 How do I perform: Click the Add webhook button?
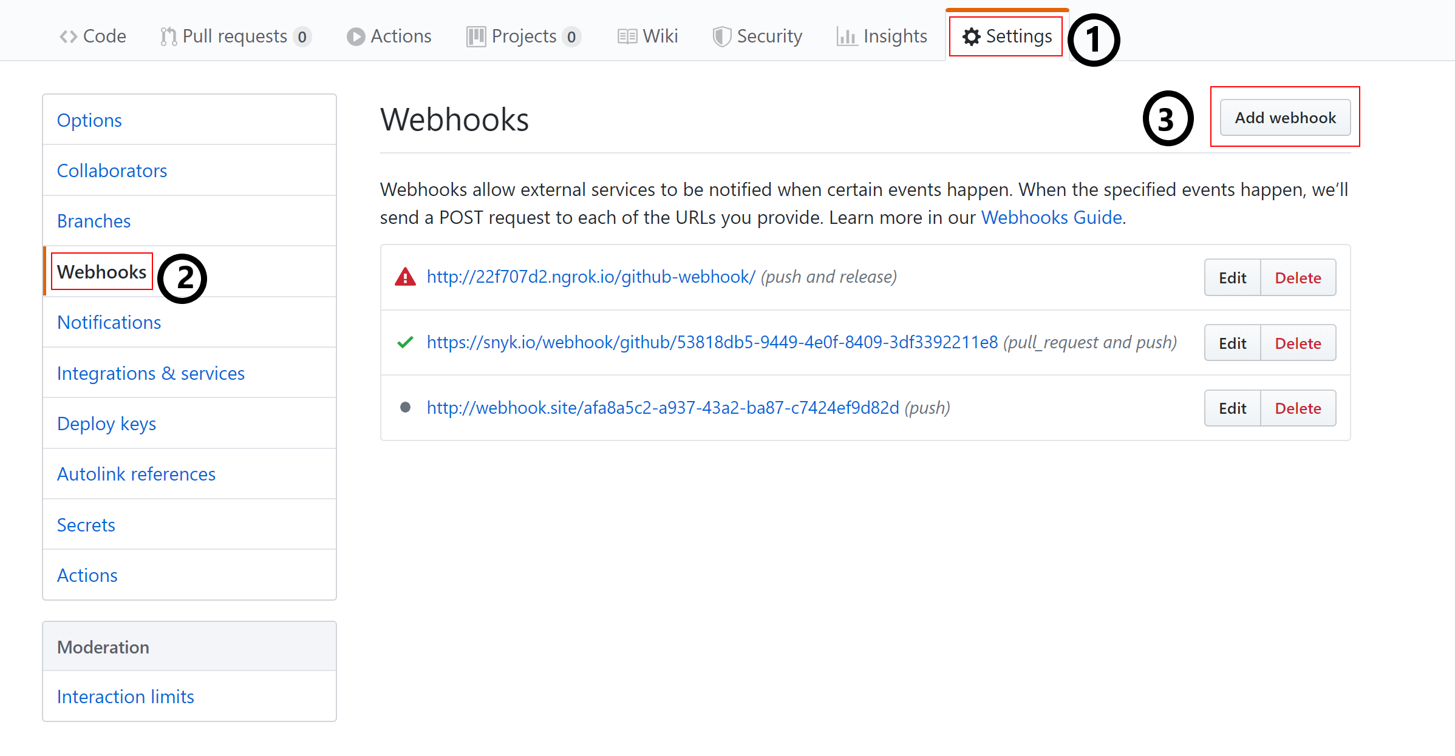pos(1286,118)
